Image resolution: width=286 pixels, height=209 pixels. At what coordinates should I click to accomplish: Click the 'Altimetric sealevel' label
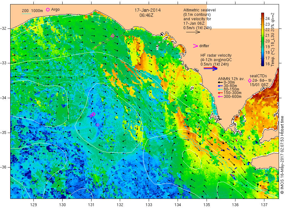coord(200,10)
